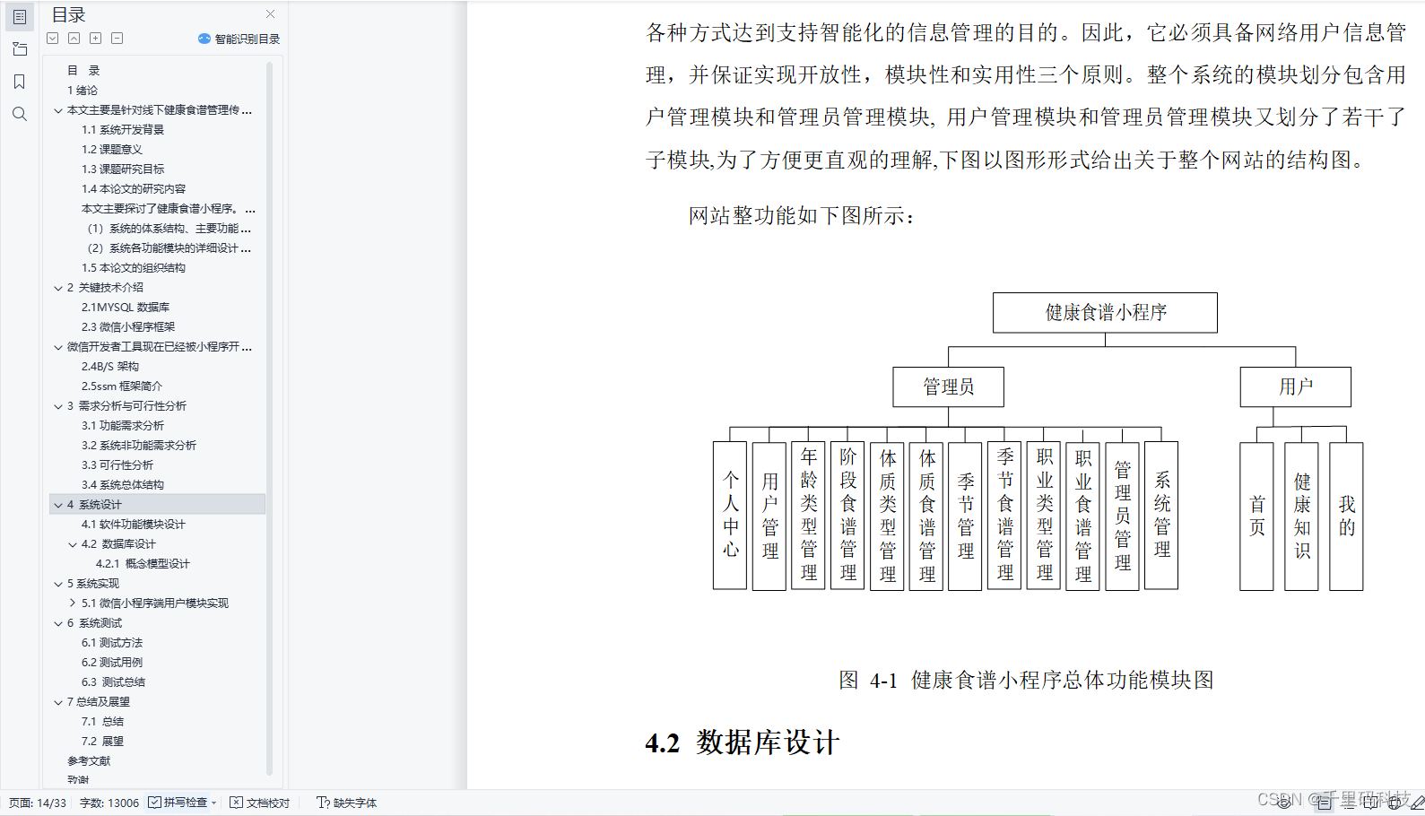Go to 6.2 测试用例 heading
The height and width of the screenshot is (816, 1425).
112,663
